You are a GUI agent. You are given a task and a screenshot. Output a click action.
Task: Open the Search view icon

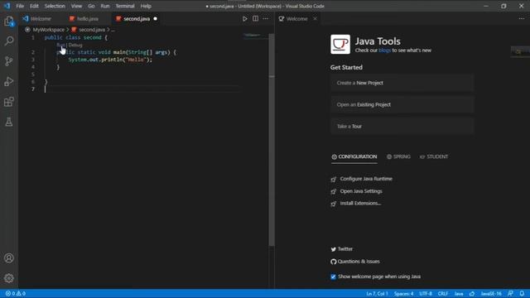click(9, 41)
